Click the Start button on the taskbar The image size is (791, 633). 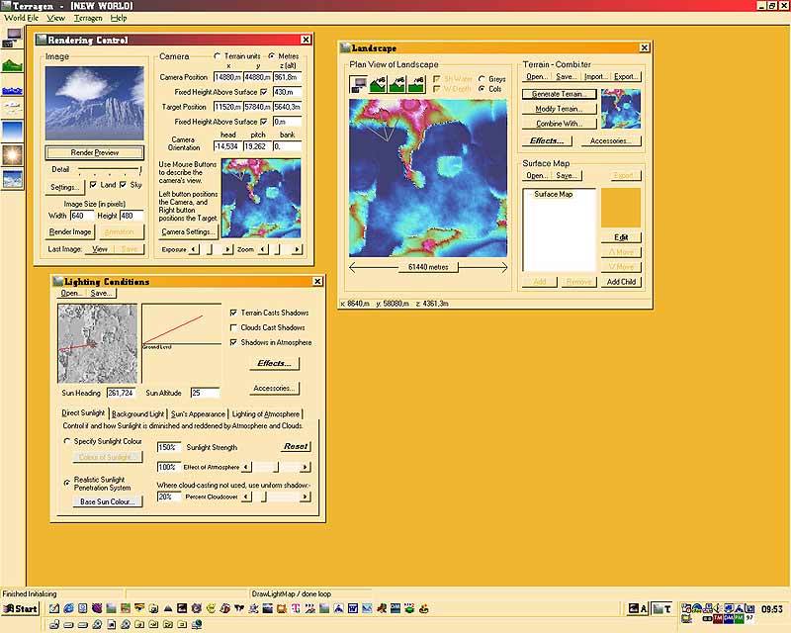point(21,608)
